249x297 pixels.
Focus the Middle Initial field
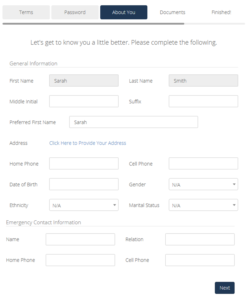coord(84,101)
